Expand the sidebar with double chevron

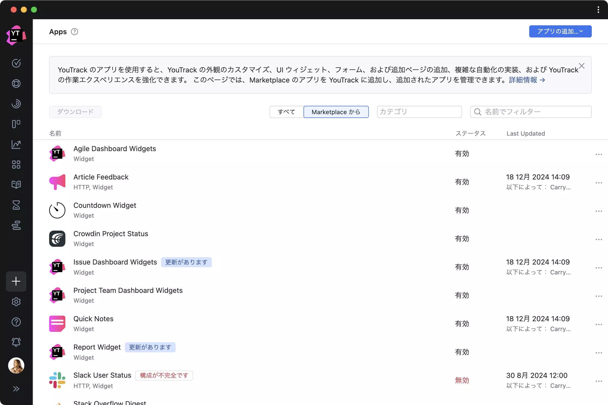coord(16,389)
